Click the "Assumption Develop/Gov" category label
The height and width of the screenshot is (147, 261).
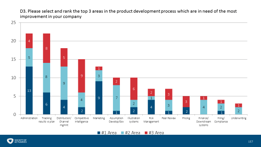[116, 120]
